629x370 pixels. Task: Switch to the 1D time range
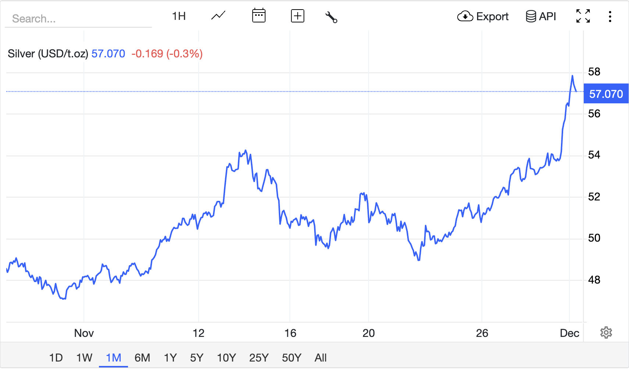tap(56, 357)
